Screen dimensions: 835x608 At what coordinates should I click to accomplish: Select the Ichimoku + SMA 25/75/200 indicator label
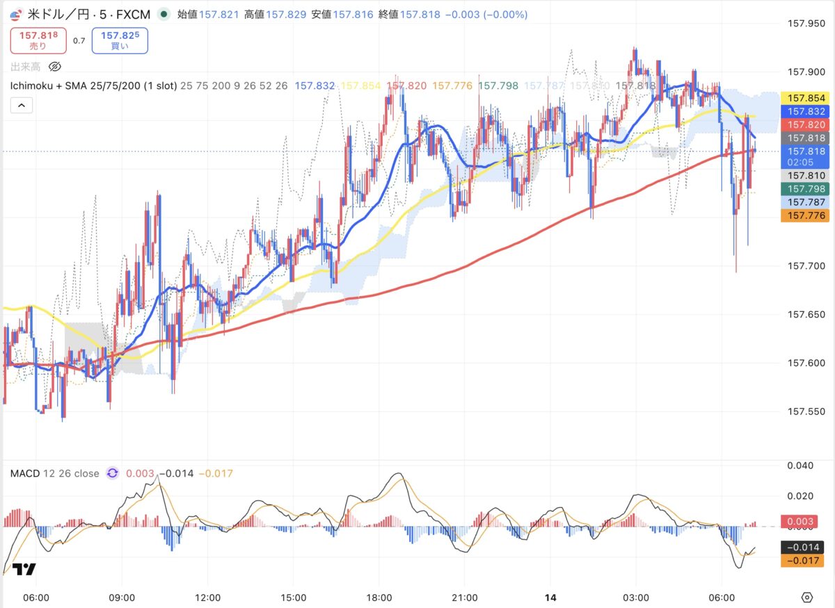(93, 85)
